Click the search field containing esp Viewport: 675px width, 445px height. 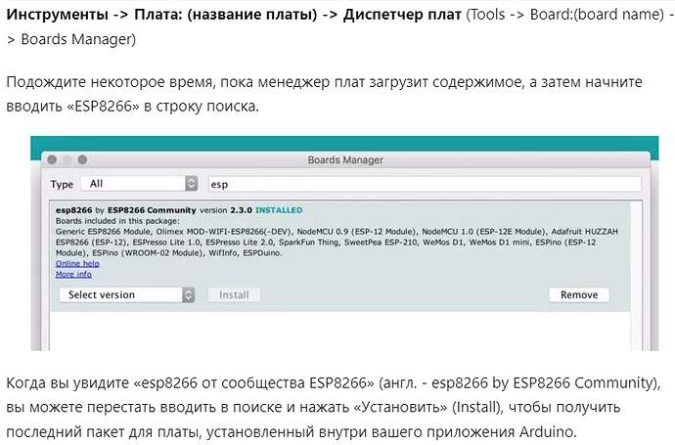(425, 184)
